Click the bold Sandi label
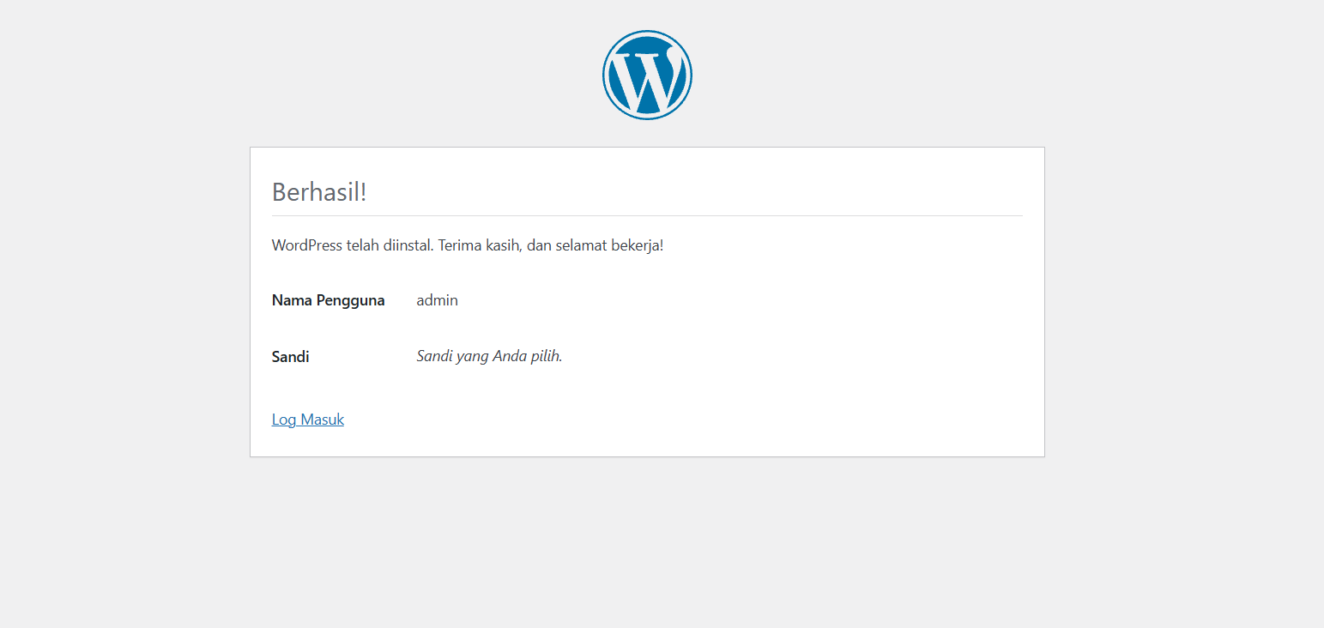 point(290,357)
